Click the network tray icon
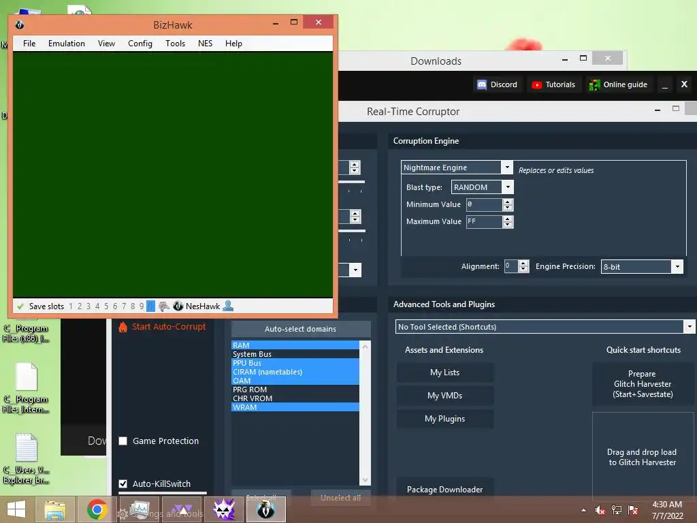The width and height of the screenshot is (697, 523). pyautogui.click(x=617, y=510)
